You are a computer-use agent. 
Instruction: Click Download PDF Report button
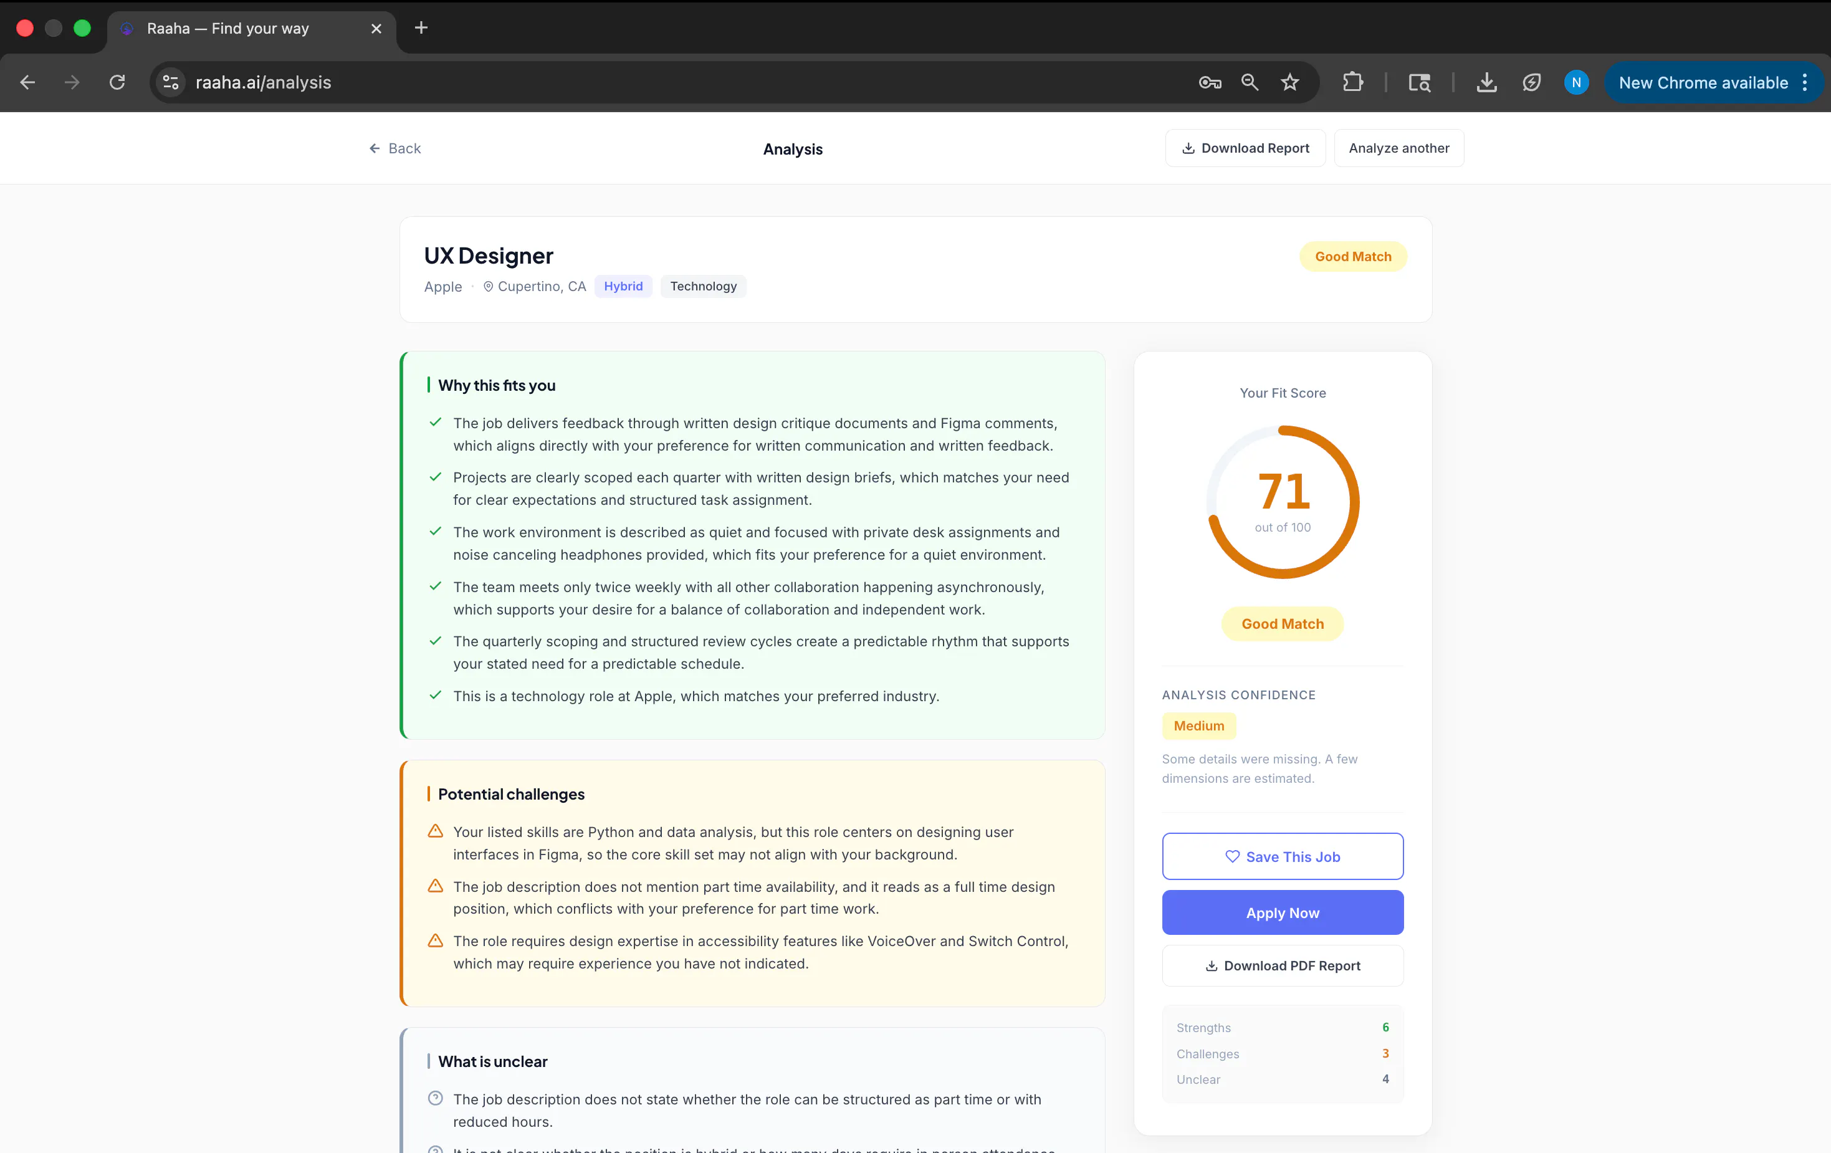[1282, 966]
